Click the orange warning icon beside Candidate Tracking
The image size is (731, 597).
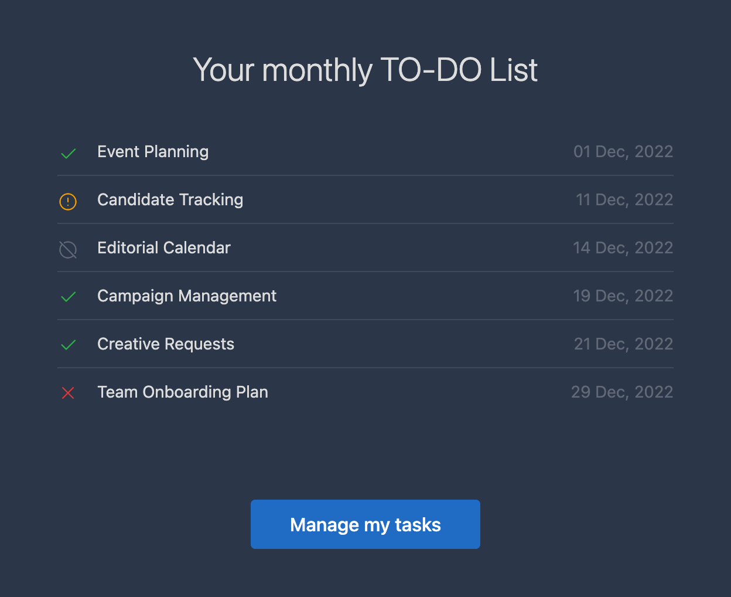(x=68, y=202)
